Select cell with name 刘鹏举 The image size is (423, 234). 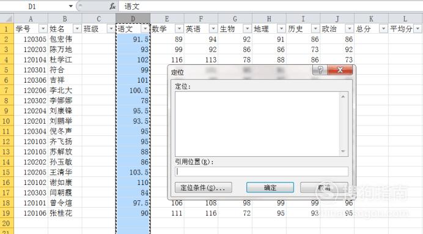[x=65, y=121]
